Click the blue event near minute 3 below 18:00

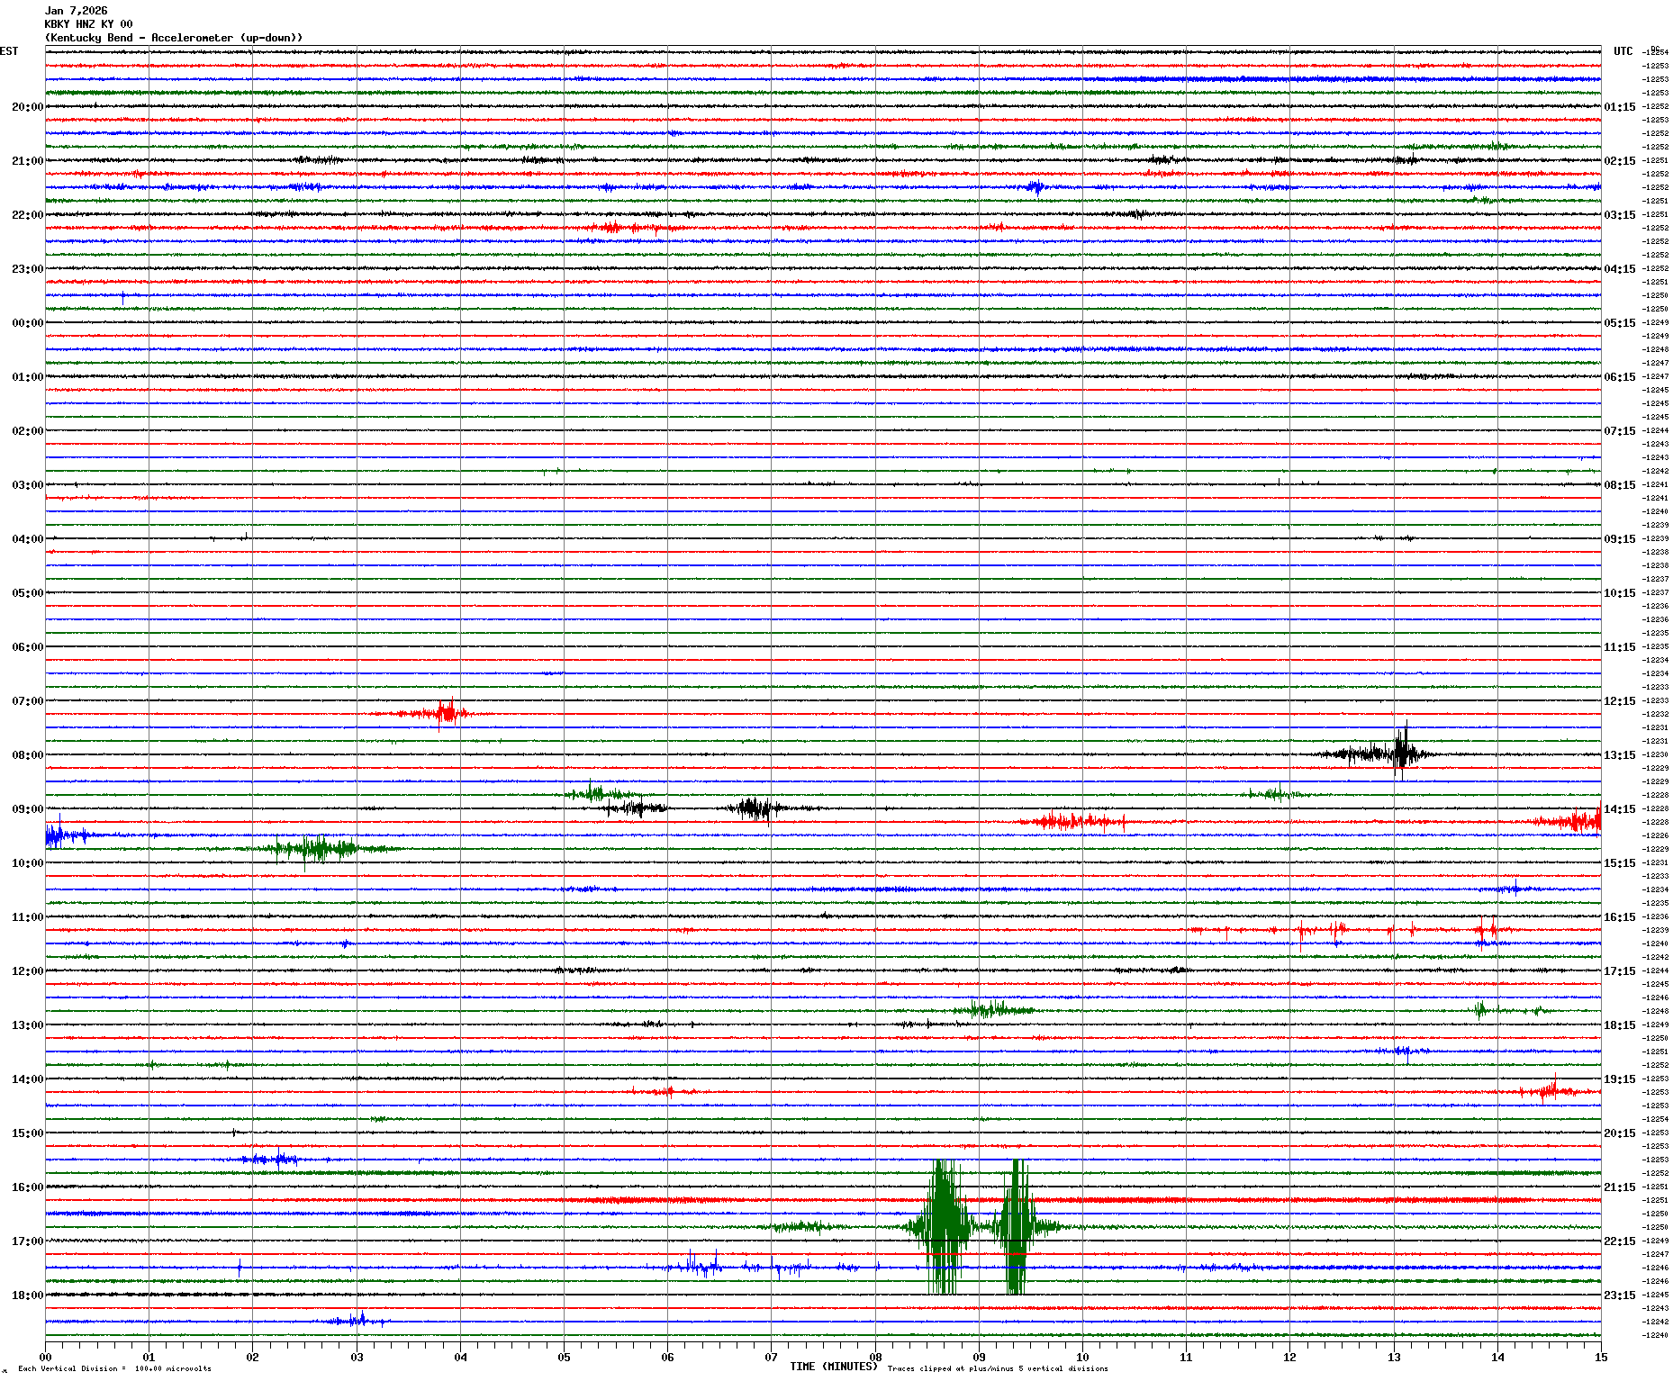click(358, 1321)
